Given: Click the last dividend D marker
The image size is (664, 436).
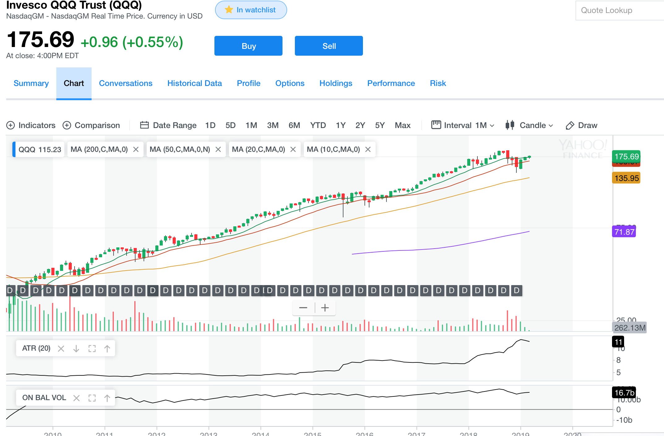Looking at the screenshot, I should pos(516,290).
